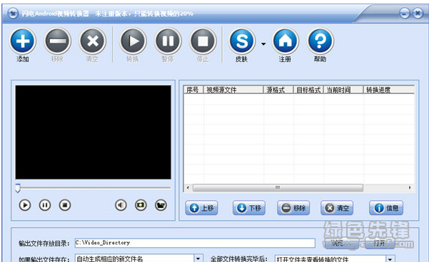
Task: Expand the 如果输出文件存在 combo box
Action: tap(198, 258)
